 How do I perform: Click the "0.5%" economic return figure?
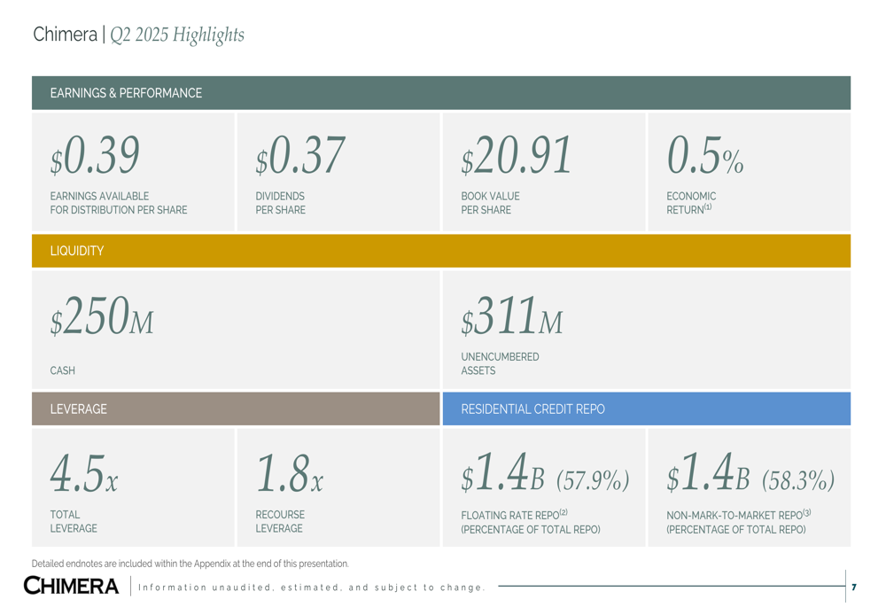(x=705, y=155)
